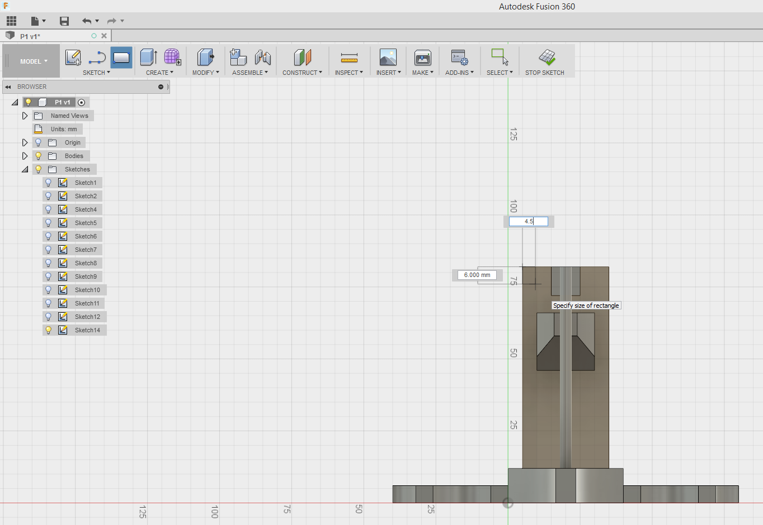The height and width of the screenshot is (525, 763).
Task: Click the Offset Plane construct icon
Action: click(302, 58)
